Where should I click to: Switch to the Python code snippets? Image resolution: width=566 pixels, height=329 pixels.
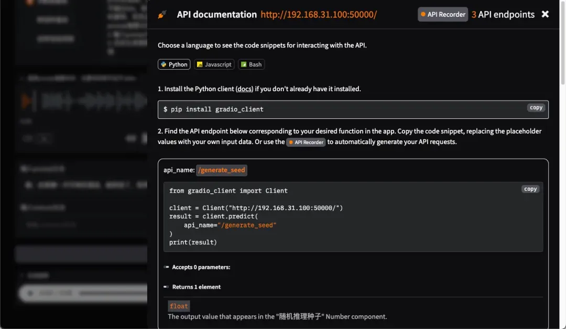[x=174, y=64]
